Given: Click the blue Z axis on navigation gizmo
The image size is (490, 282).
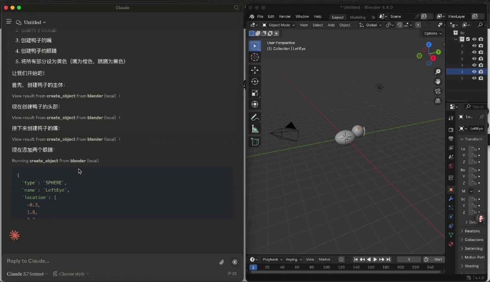Looking at the screenshot, I should pos(429,44).
